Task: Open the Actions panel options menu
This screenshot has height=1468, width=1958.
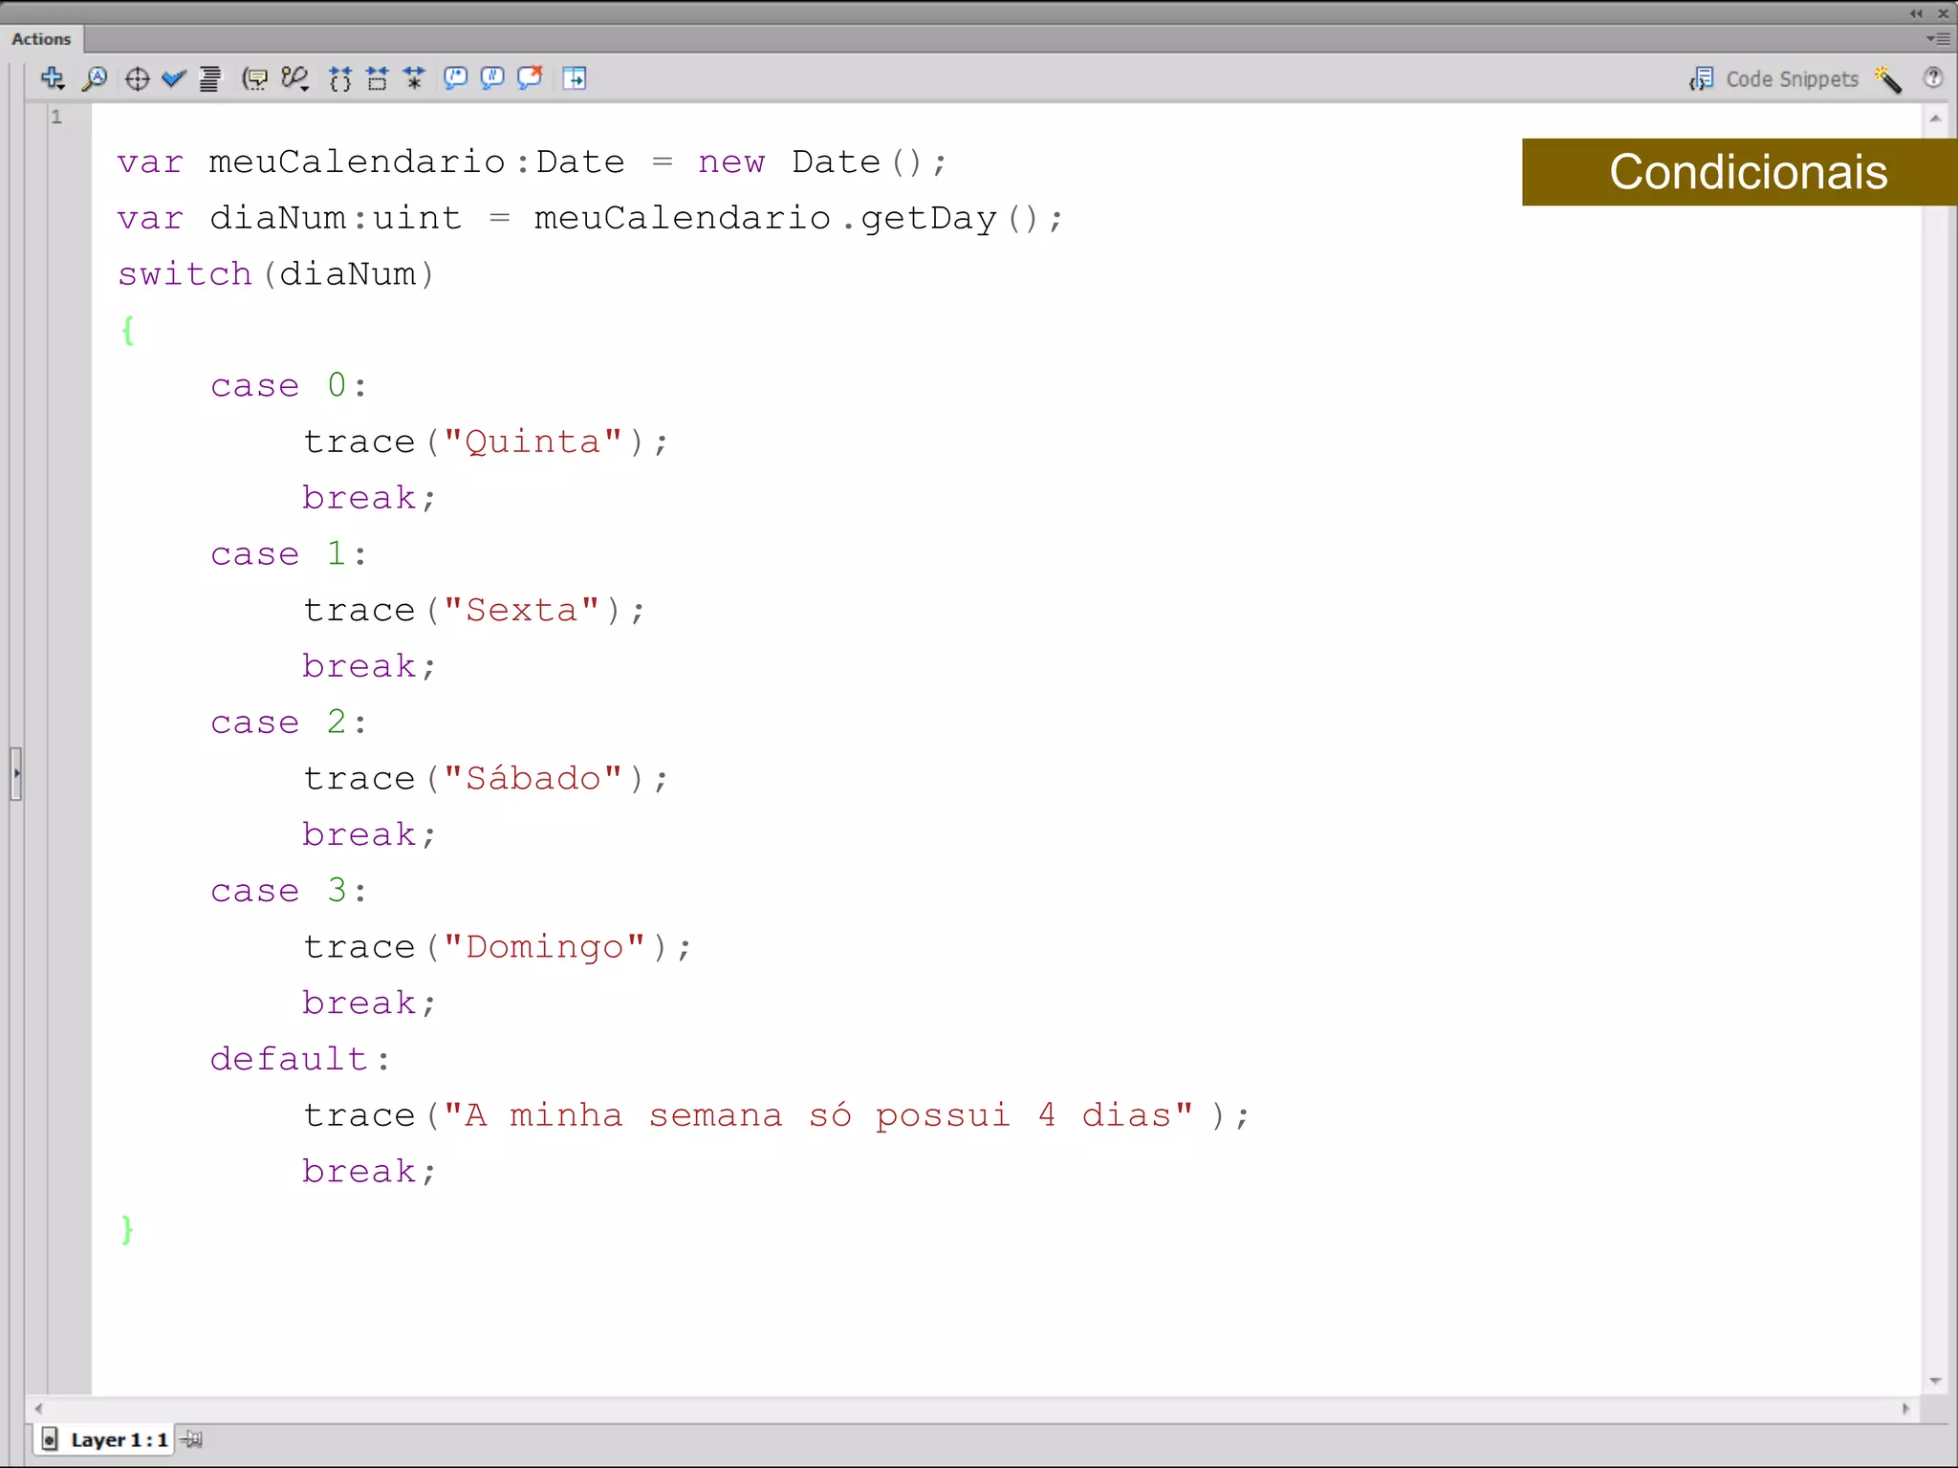Action: (1938, 39)
